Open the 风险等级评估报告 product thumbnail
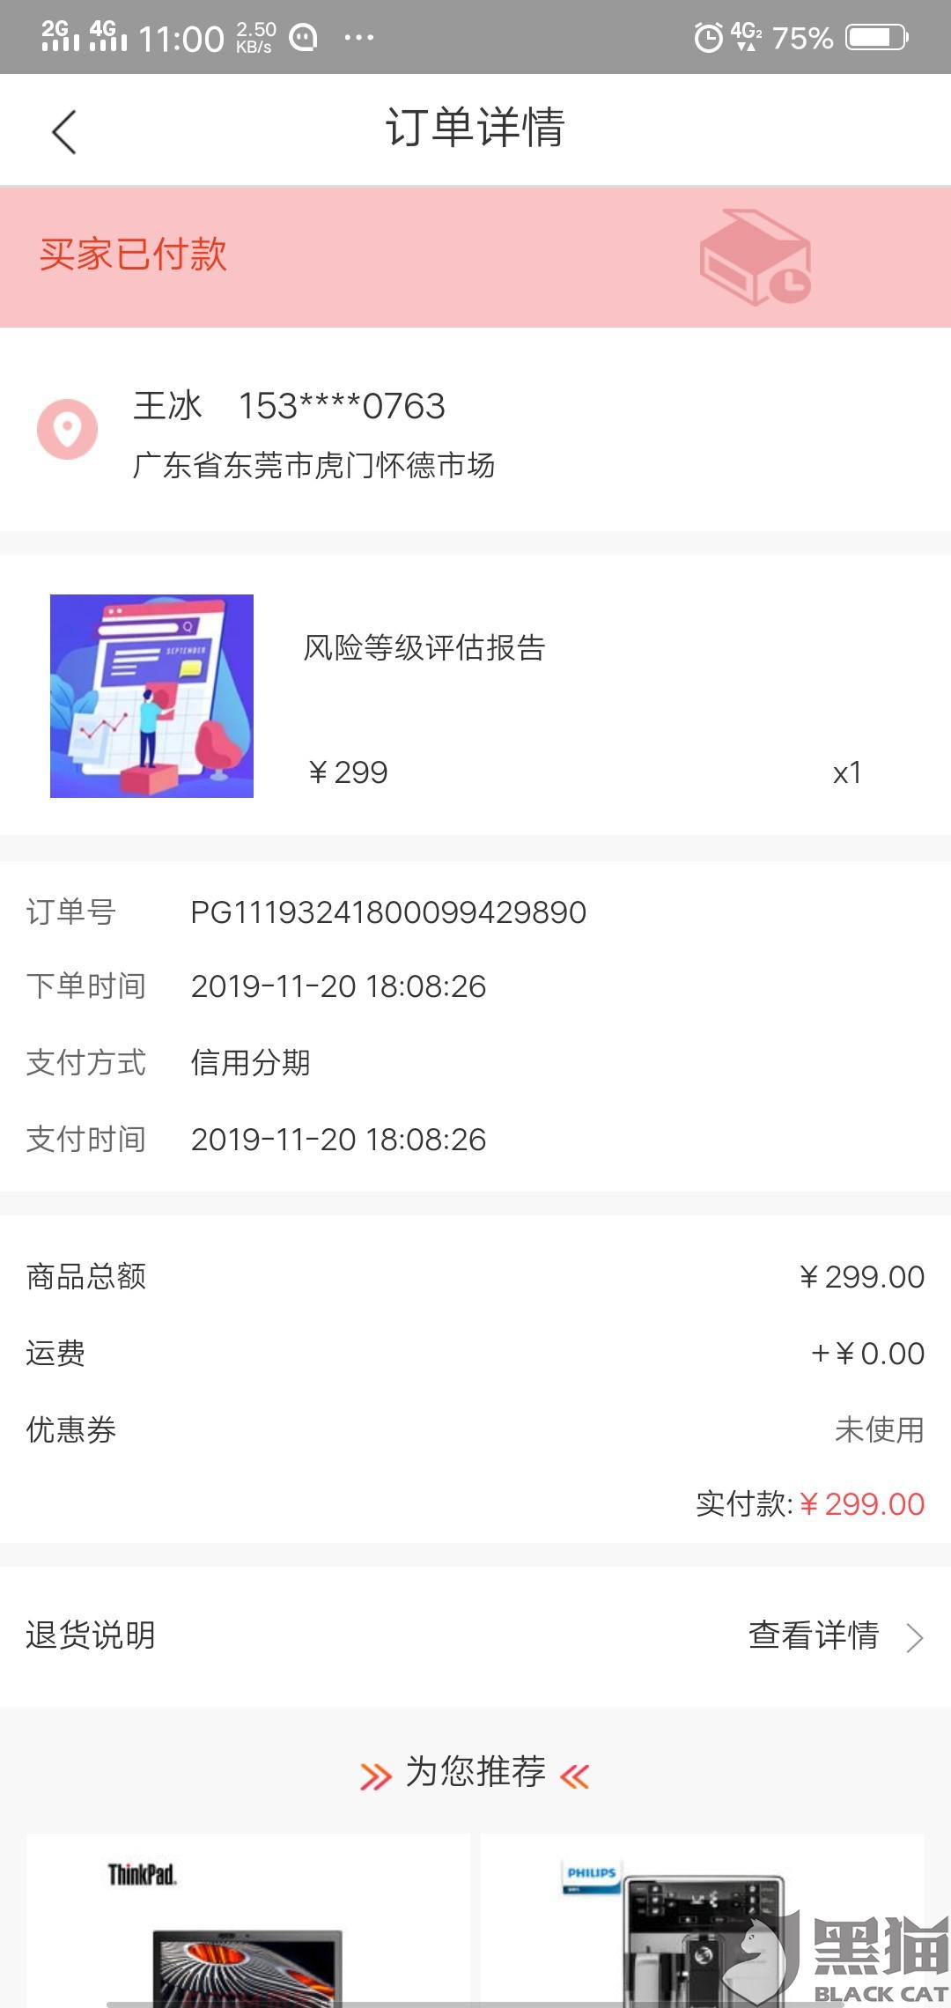Viewport: 951px width, 2008px height. pos(151,696)
